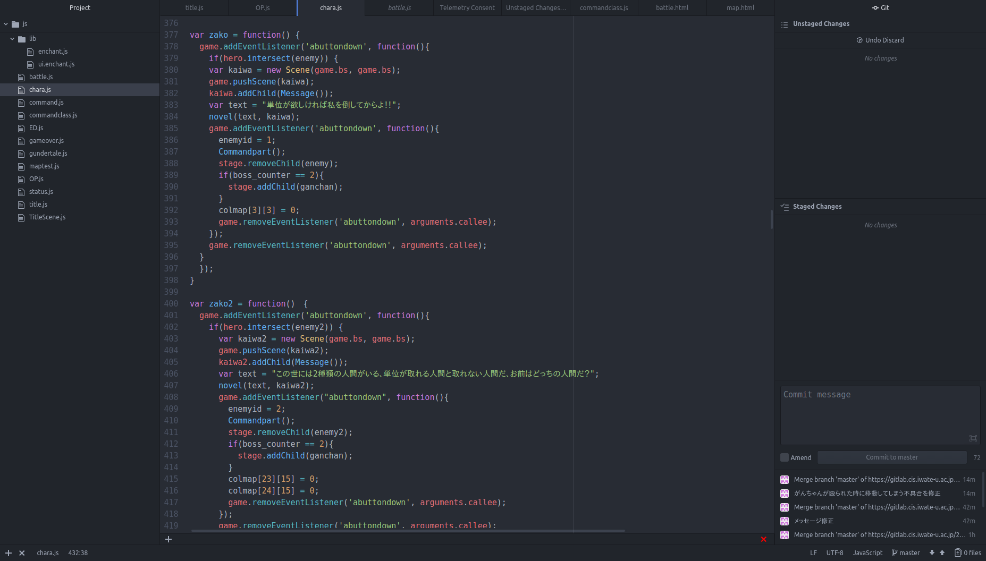The width and height of the screenshot is (986, 561).
Task: Switch to the battle.html tab
Action: [x=672, y=8]
